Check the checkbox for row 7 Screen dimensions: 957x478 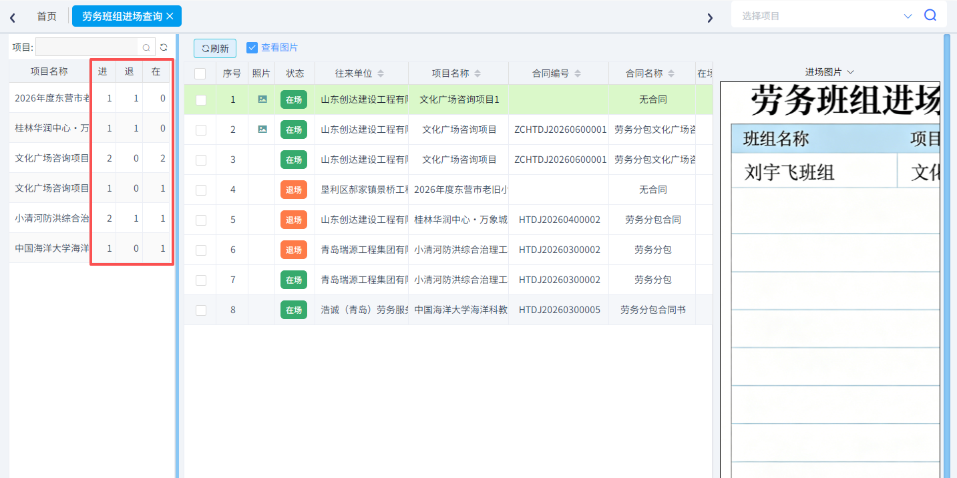[200, 280]
